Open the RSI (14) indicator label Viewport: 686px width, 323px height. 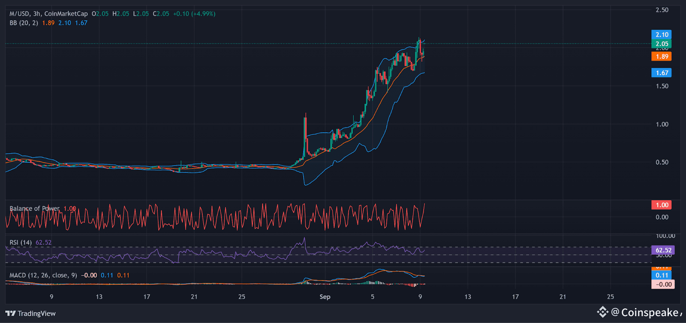click(21, 242)
